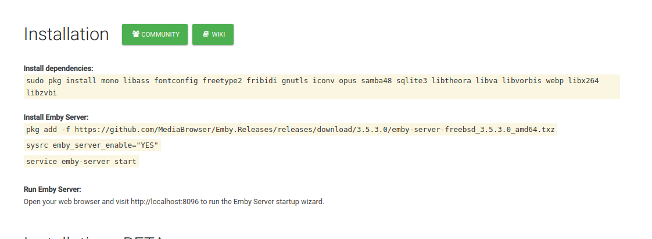Viewport: 652px width, 239px height.
Task: Click the 'Run Emby Server:' label
Action: pyautogui.click(x=52, y=190)
